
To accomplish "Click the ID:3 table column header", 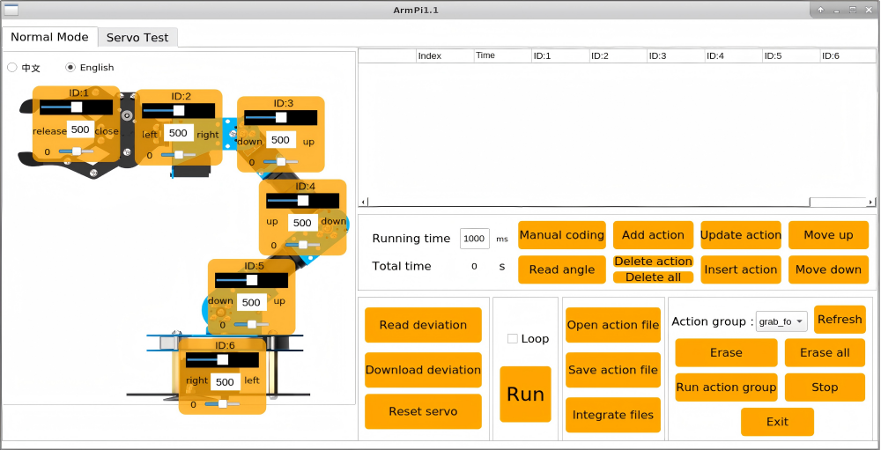I will [677, 55].
